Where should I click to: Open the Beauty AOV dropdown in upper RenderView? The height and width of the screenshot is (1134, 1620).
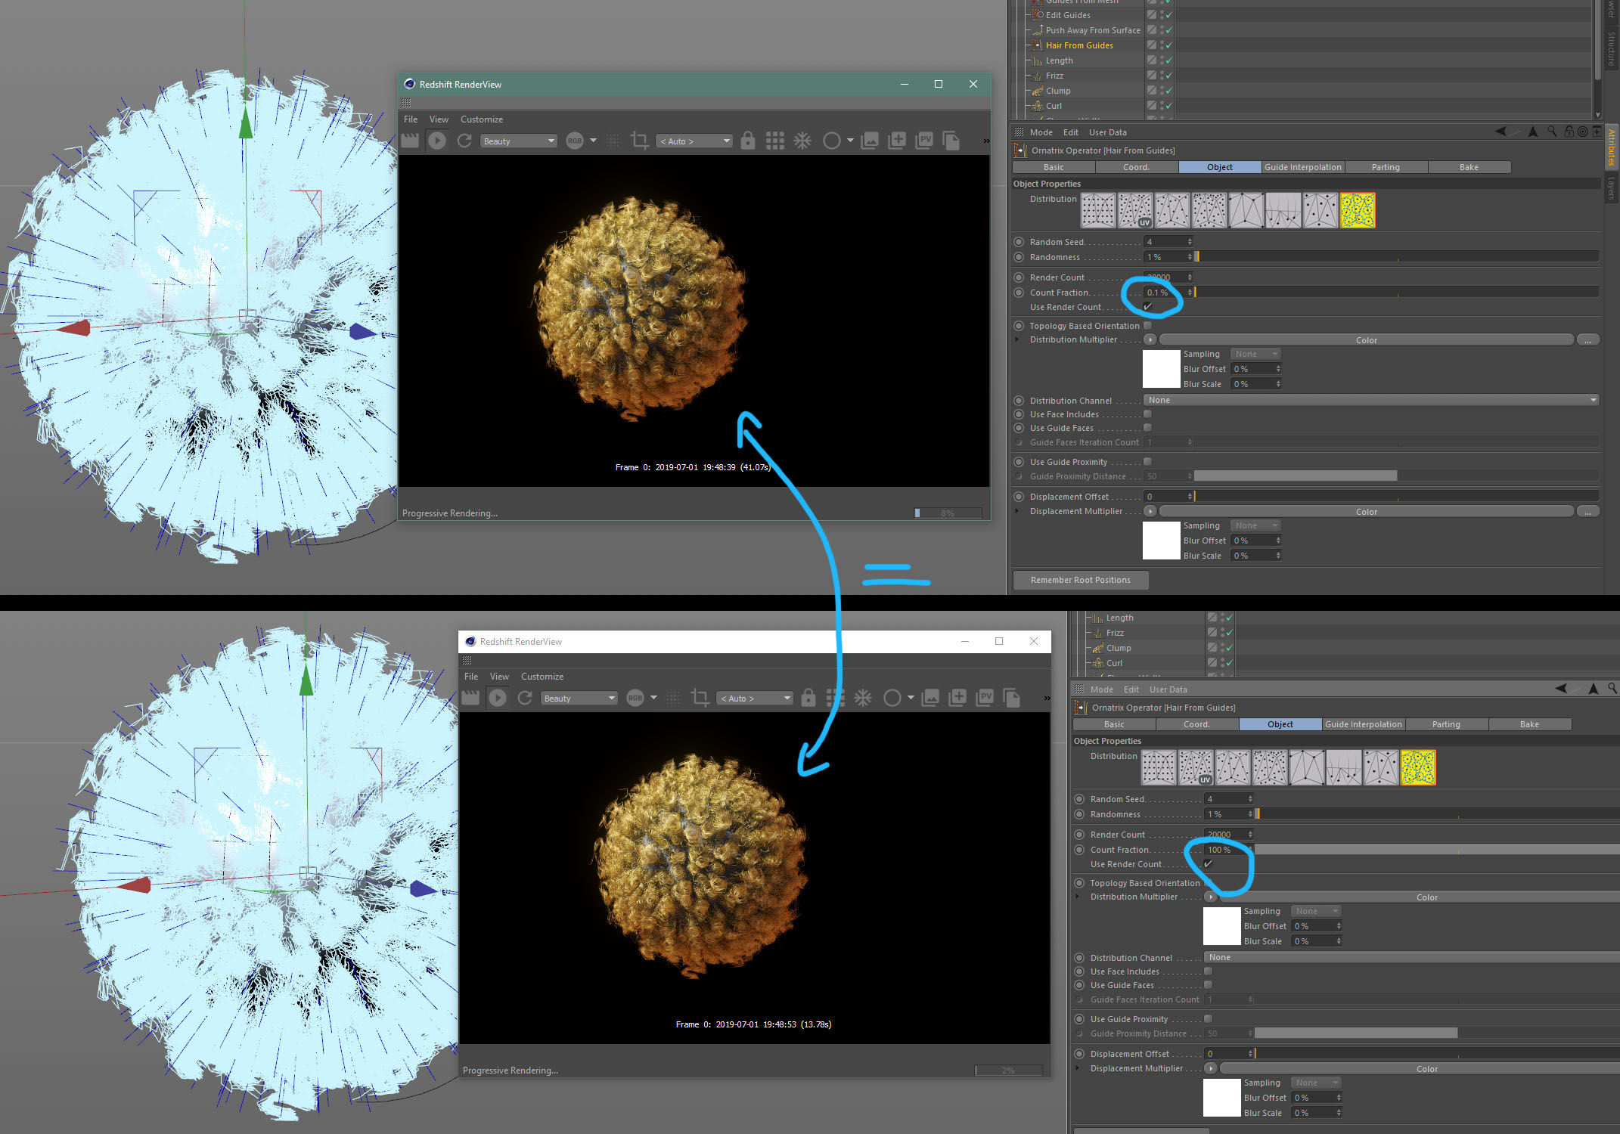point(519,141)
